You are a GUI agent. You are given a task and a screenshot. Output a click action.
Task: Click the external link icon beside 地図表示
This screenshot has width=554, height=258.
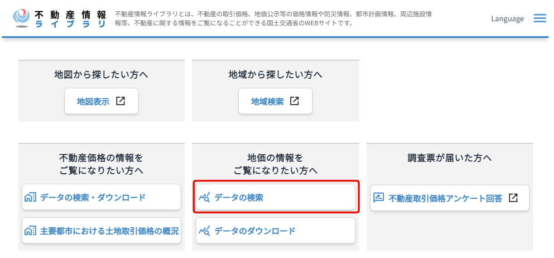tap(120, 101)
